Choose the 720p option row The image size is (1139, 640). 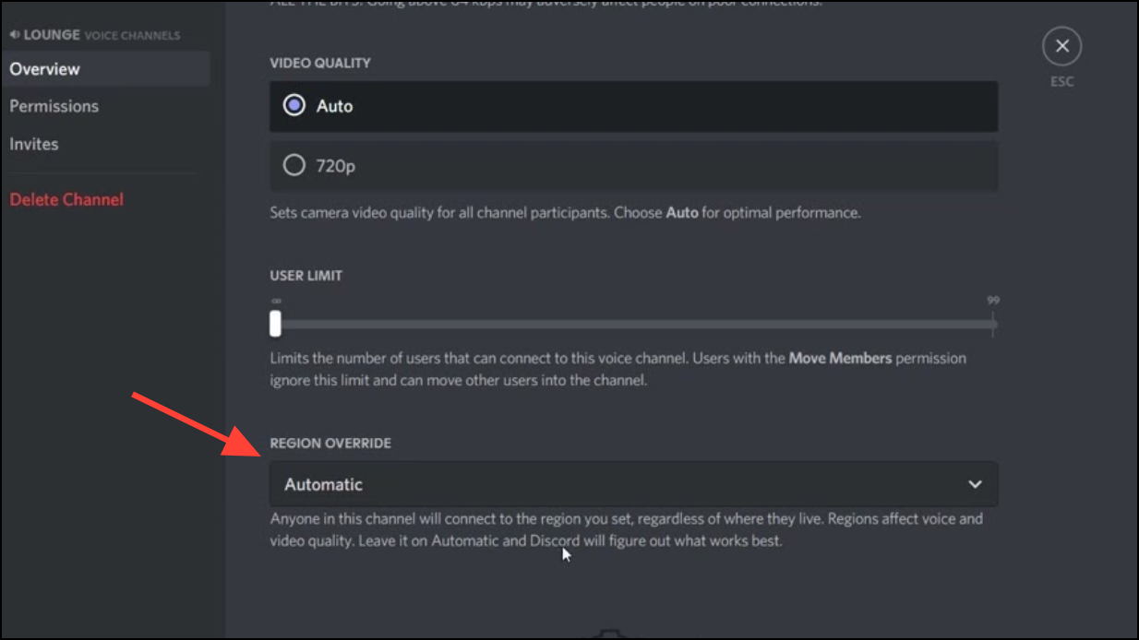[x=633, y=166]
